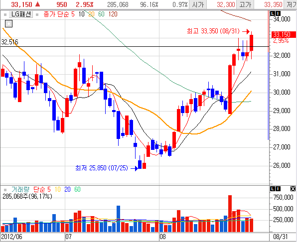Click the 32,516 horizontal line label
This screenshot has width=297, height=242.
pos(9,42)
